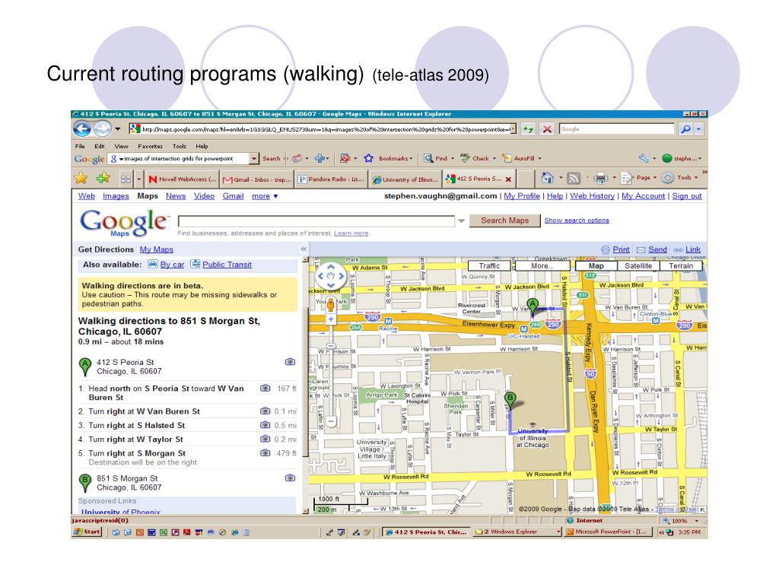Go back with the browser Back arrow
This screenshot has height=584, width=779.
coord(82,129)
